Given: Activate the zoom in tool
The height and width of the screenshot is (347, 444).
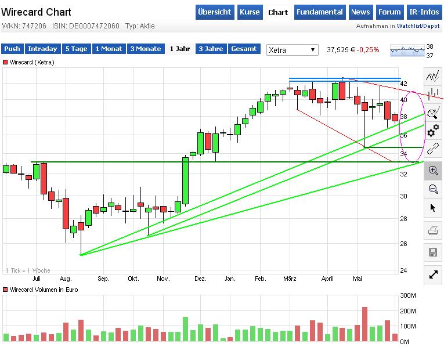Looking at the screenshot, I should (x=432, y=170).
